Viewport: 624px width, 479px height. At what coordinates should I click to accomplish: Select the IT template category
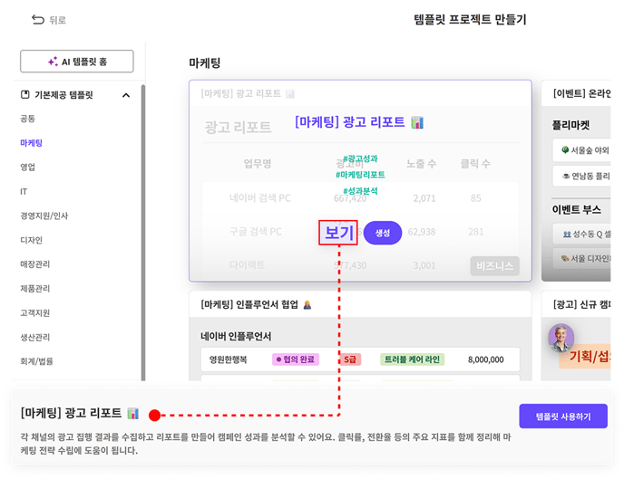point(24,191)
